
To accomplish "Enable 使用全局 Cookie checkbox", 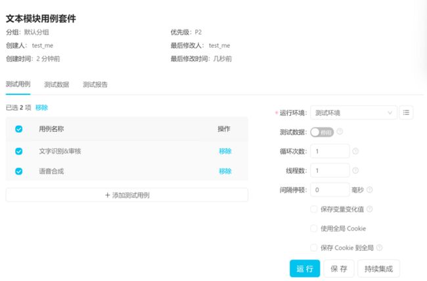I will pyautogui.click(x=314, y=229).
